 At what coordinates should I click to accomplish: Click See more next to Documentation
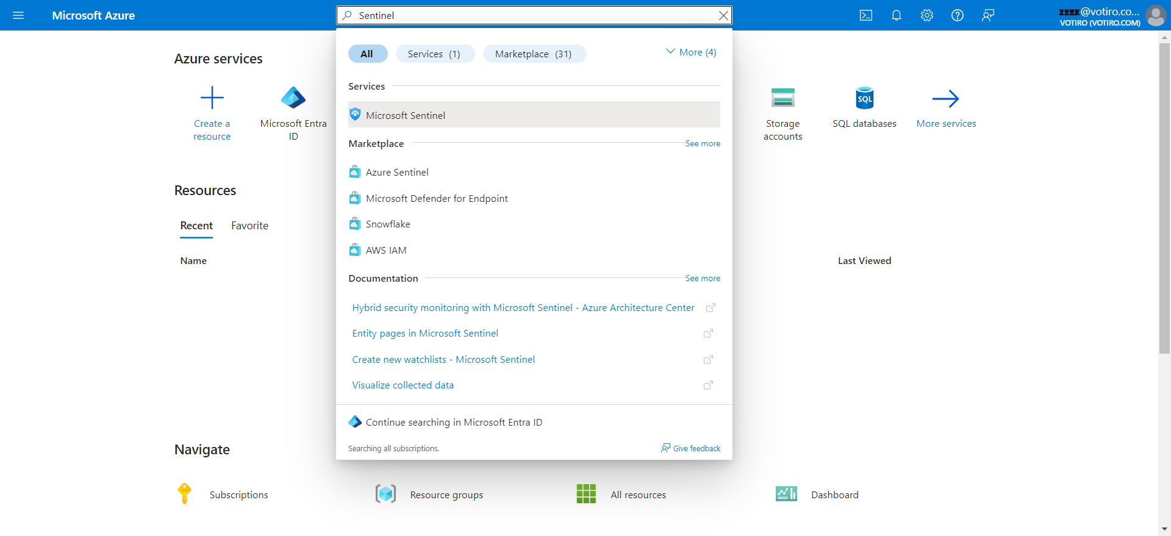pyautogui.click(x=703, y=278)
